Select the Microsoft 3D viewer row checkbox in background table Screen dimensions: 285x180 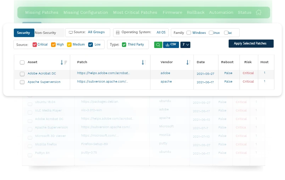click(x=30, y=138)
